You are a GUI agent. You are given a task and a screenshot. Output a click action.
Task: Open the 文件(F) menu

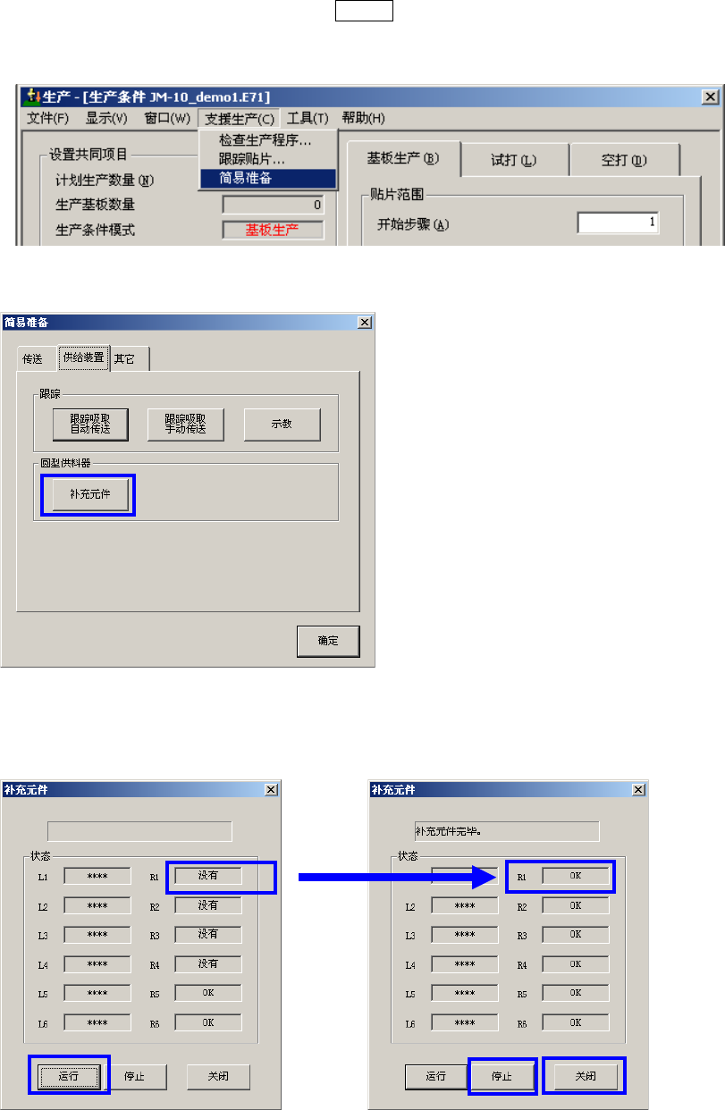coord(48,119)
